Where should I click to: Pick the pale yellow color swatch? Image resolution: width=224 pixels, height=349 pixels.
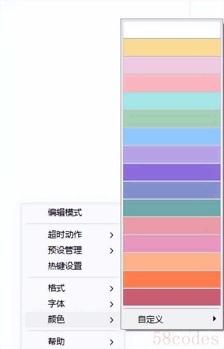172,47
